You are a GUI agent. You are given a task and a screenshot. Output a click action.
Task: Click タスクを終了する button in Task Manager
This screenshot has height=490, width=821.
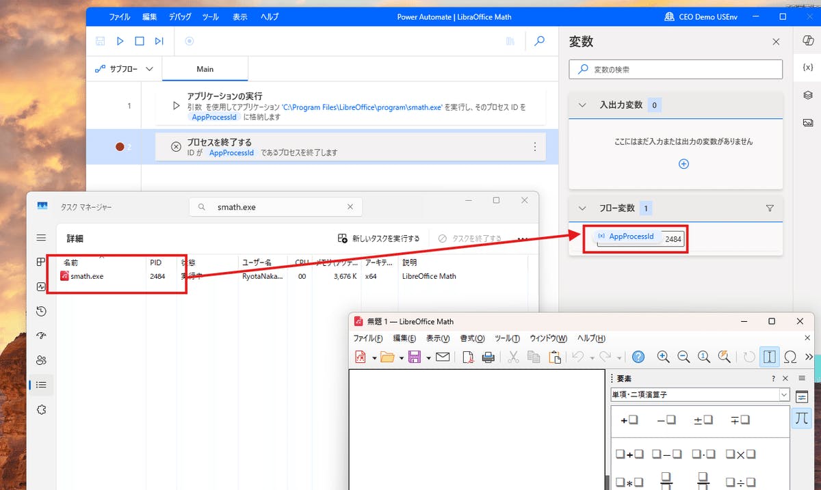point(470,239)
